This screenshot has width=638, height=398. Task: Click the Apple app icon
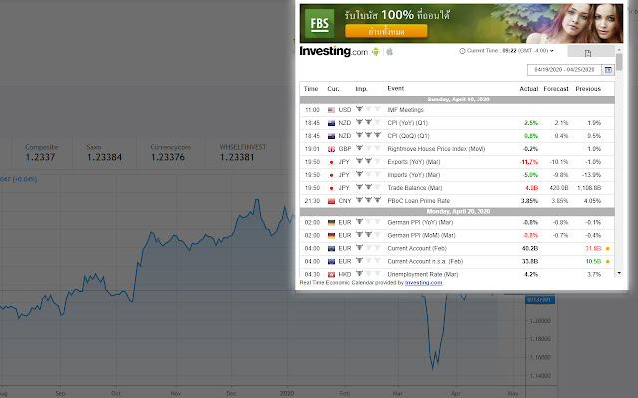[389, 51]
